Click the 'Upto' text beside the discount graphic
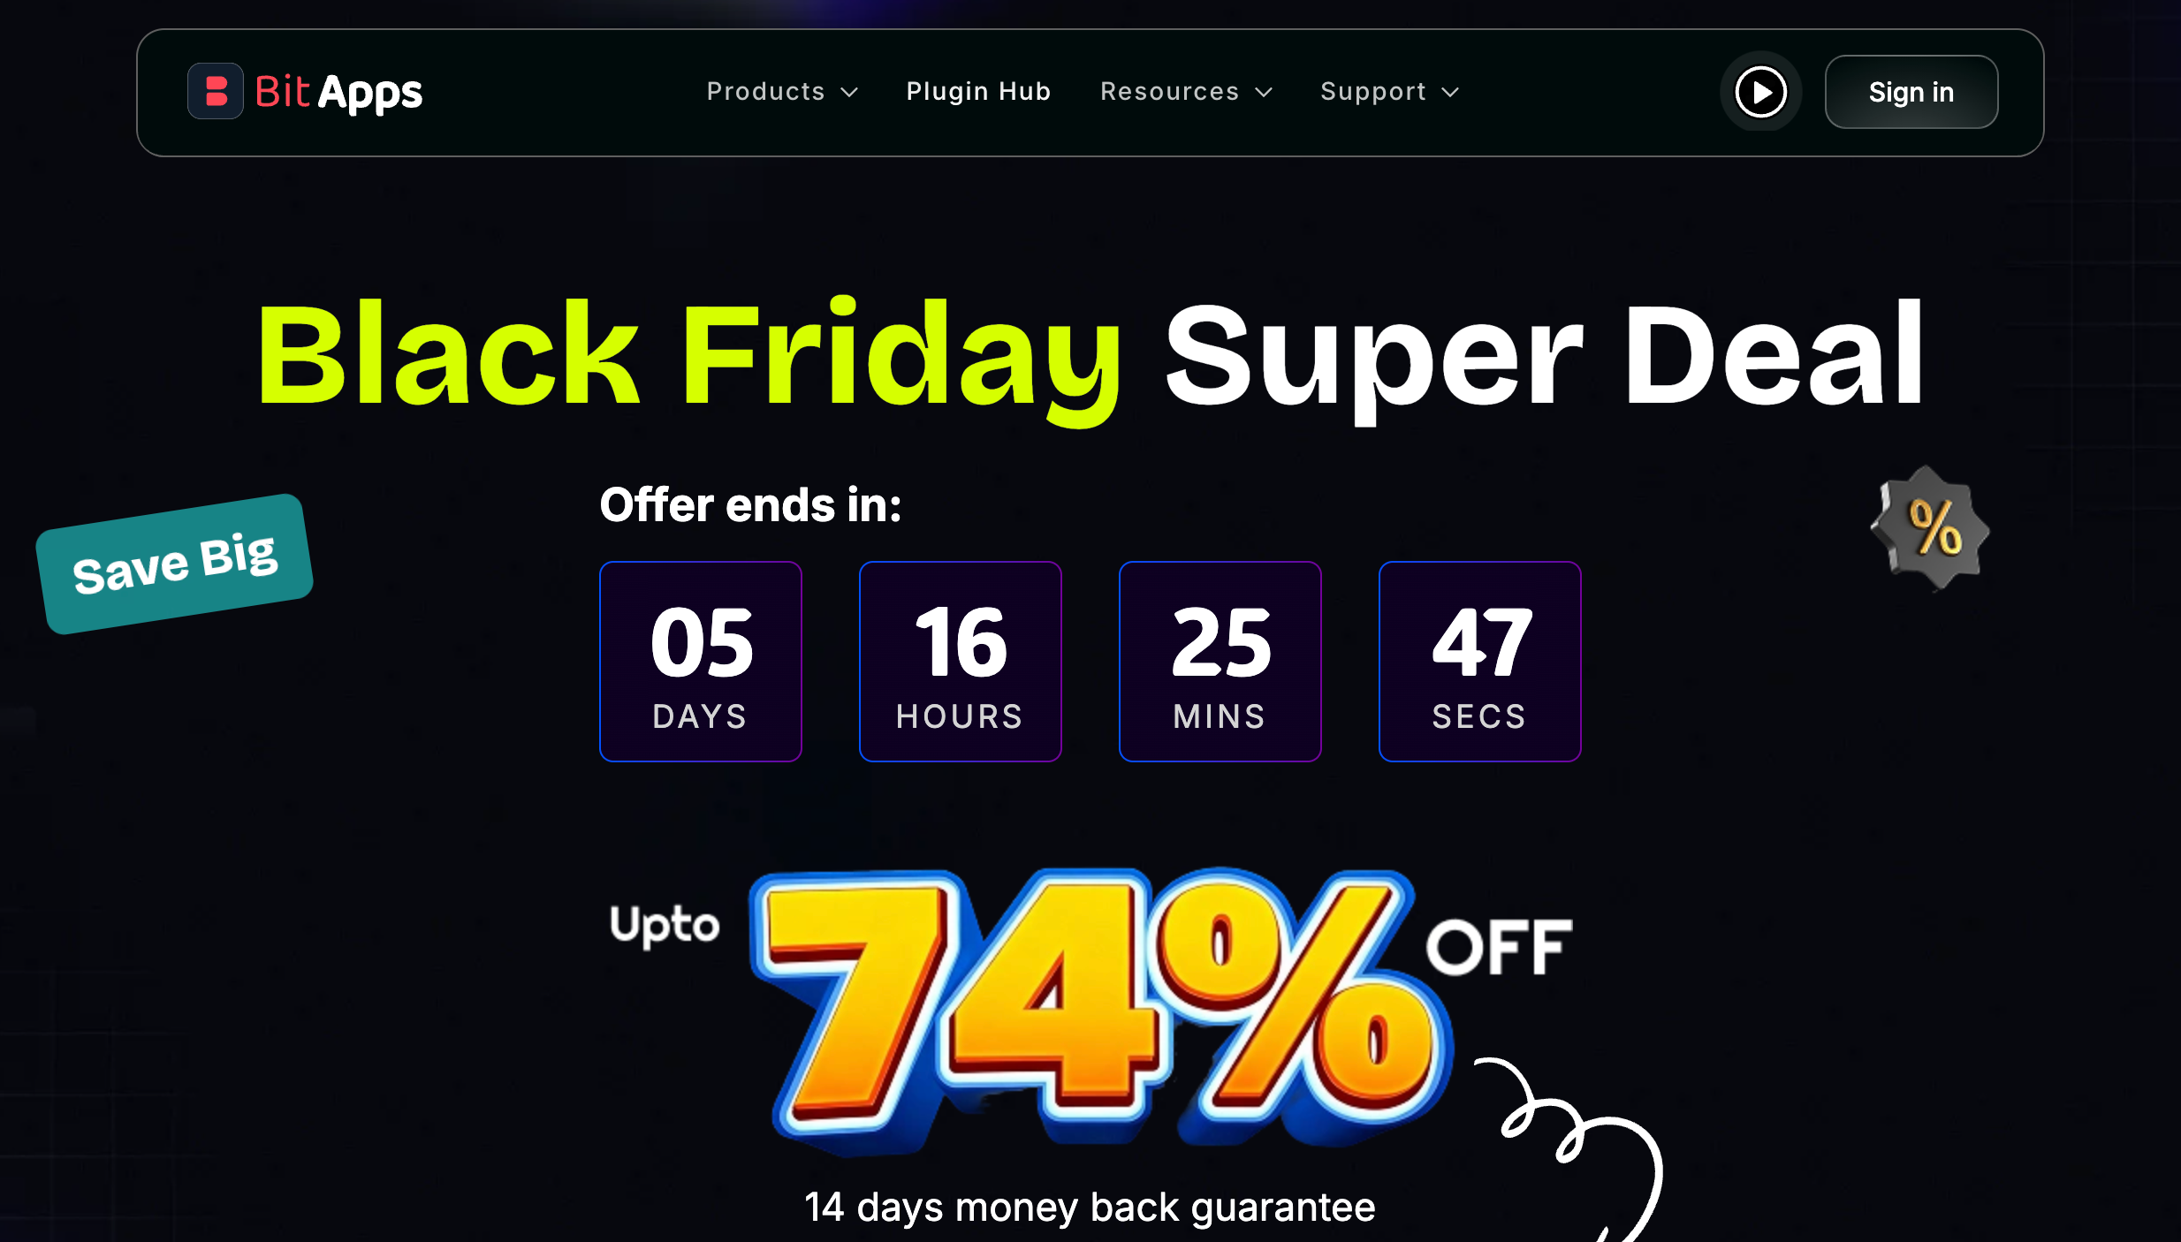This screenshot has width=2181, height=1242. (x=665, y=926)
